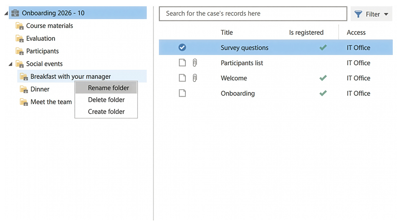This screenshot has height=223, width=397.
Task: Collapse the Social events folder tree
Action: (10, 64)
